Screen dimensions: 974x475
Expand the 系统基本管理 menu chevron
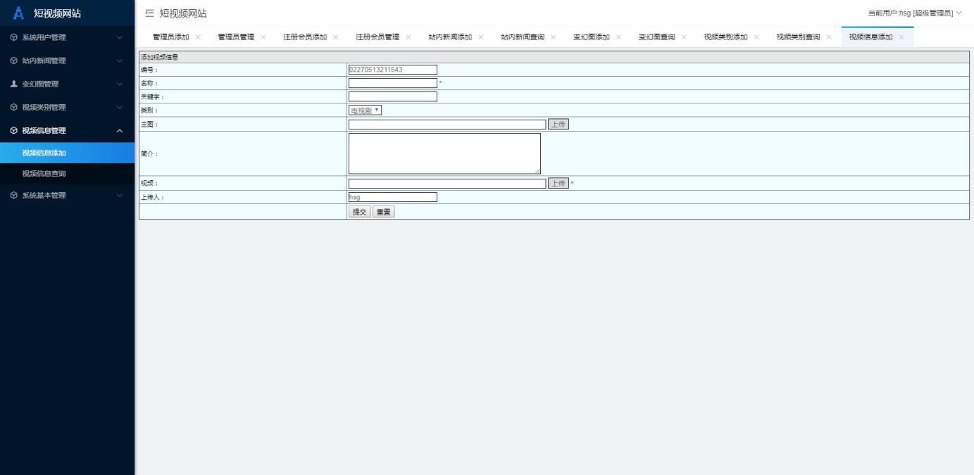click(x=119, y=195)
